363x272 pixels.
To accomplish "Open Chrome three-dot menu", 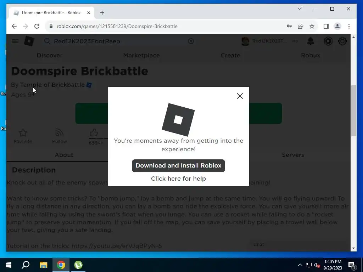I will click(x=349, y=26).
